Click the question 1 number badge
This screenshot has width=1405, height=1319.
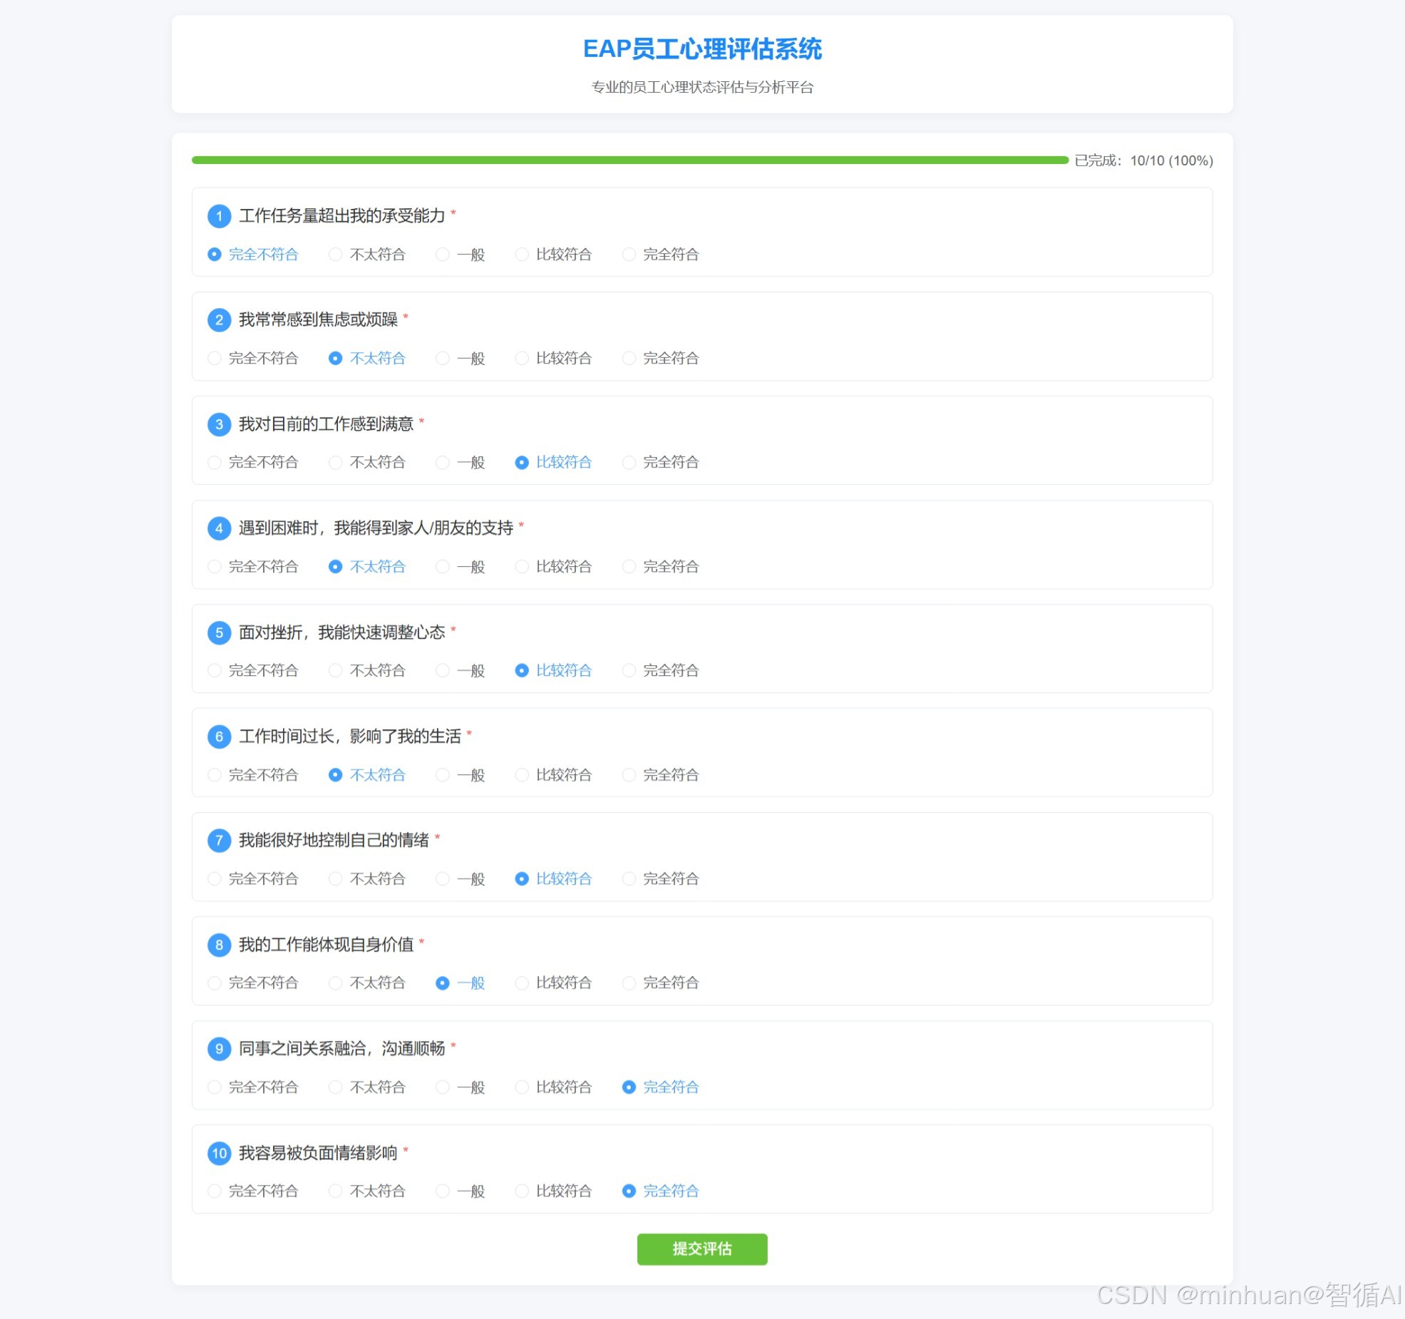(x=219, y=216)
